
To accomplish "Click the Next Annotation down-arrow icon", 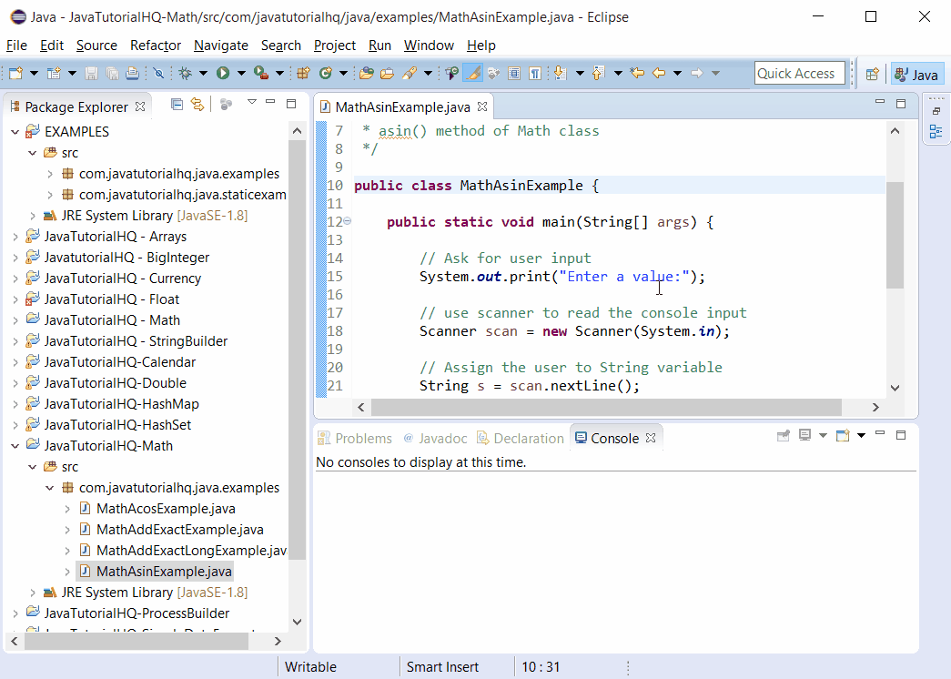I will [561, 74].
